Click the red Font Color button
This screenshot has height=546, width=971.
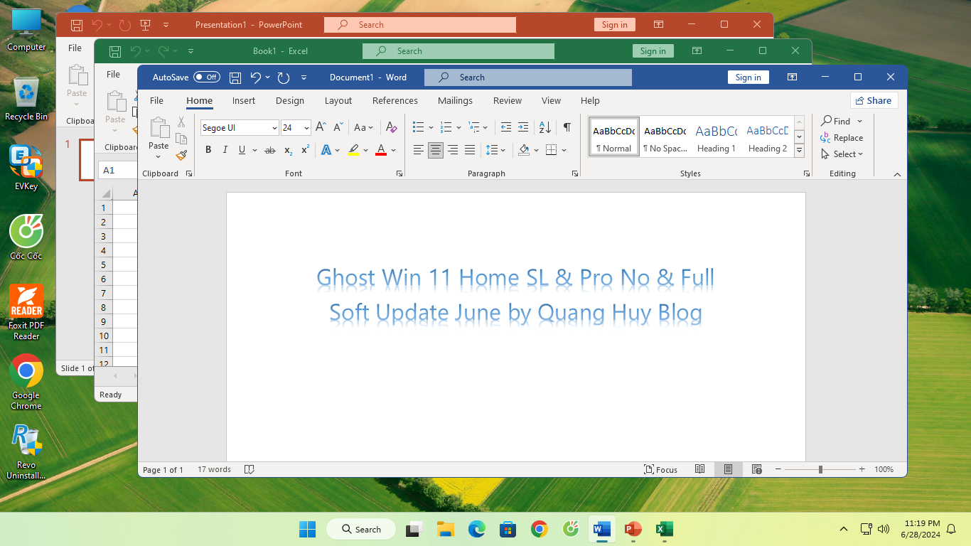(381, 150)
